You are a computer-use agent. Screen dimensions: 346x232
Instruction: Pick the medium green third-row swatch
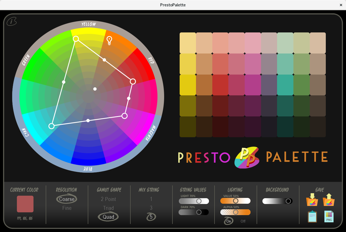pos(301,85)
